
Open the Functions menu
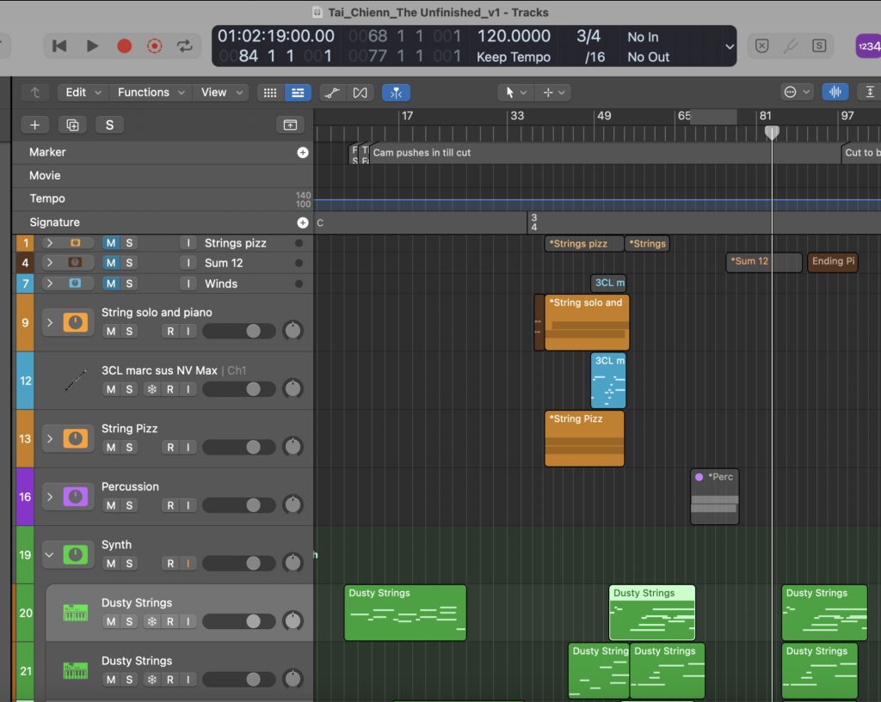click(x=150, y=93)
